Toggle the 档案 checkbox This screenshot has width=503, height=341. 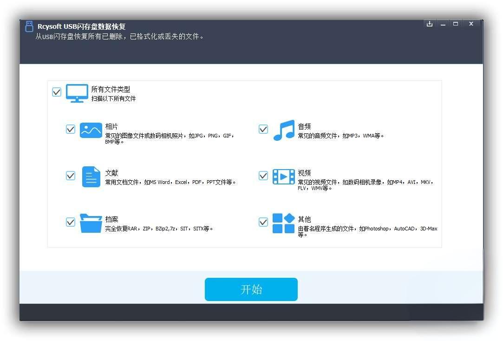coord(71,222)
